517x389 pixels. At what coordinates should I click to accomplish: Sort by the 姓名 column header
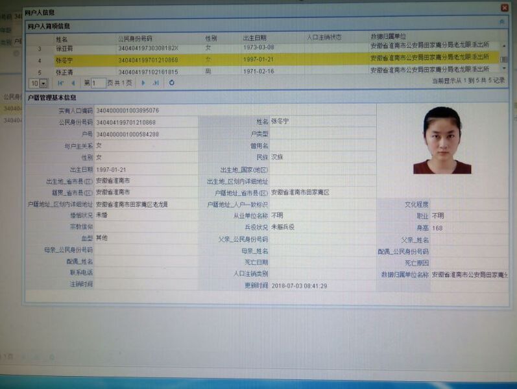(x=62, y=40)
